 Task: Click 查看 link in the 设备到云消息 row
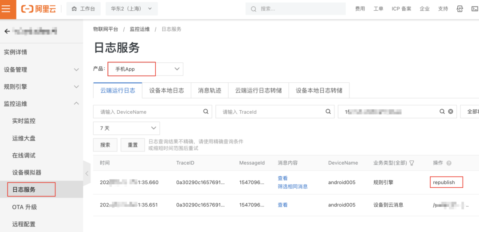point(283,205)
